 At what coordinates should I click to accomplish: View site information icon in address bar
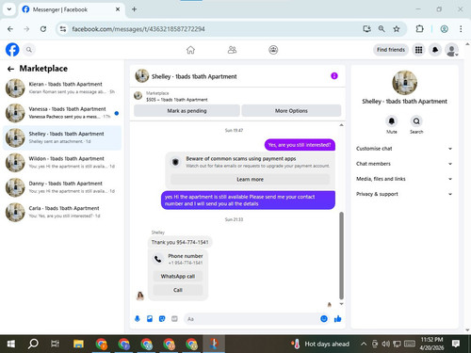pyautogui.click(x=63, y=29)
